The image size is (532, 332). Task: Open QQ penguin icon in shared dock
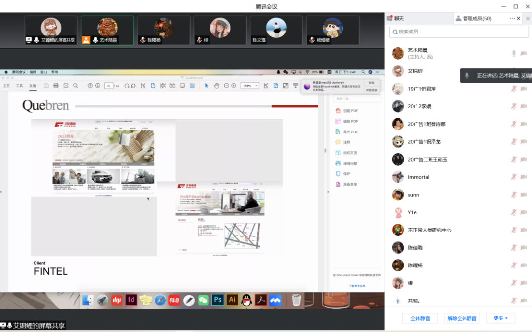[x=247, y=300]
